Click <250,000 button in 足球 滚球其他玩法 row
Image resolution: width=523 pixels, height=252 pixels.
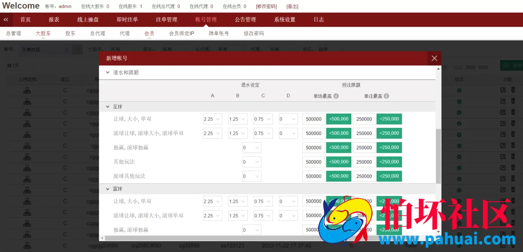pyautogui.click(x=389, y=176)
